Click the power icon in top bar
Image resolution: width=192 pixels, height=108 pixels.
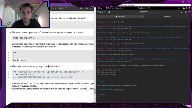tap(189, 8)
